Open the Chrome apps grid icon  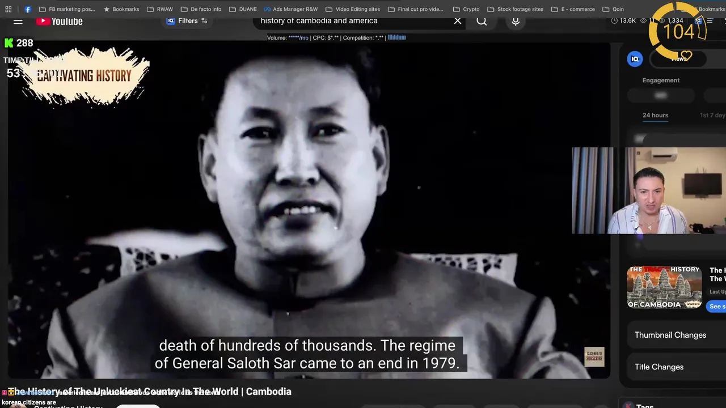9,9
